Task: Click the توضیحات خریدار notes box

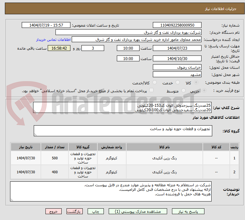Action: point(111,191)
